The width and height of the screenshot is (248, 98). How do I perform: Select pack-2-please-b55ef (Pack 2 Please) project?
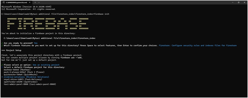click(24, 72)
